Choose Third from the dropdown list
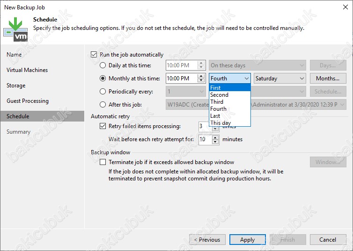This screenshot has height=251, width=353. point(229,102)
